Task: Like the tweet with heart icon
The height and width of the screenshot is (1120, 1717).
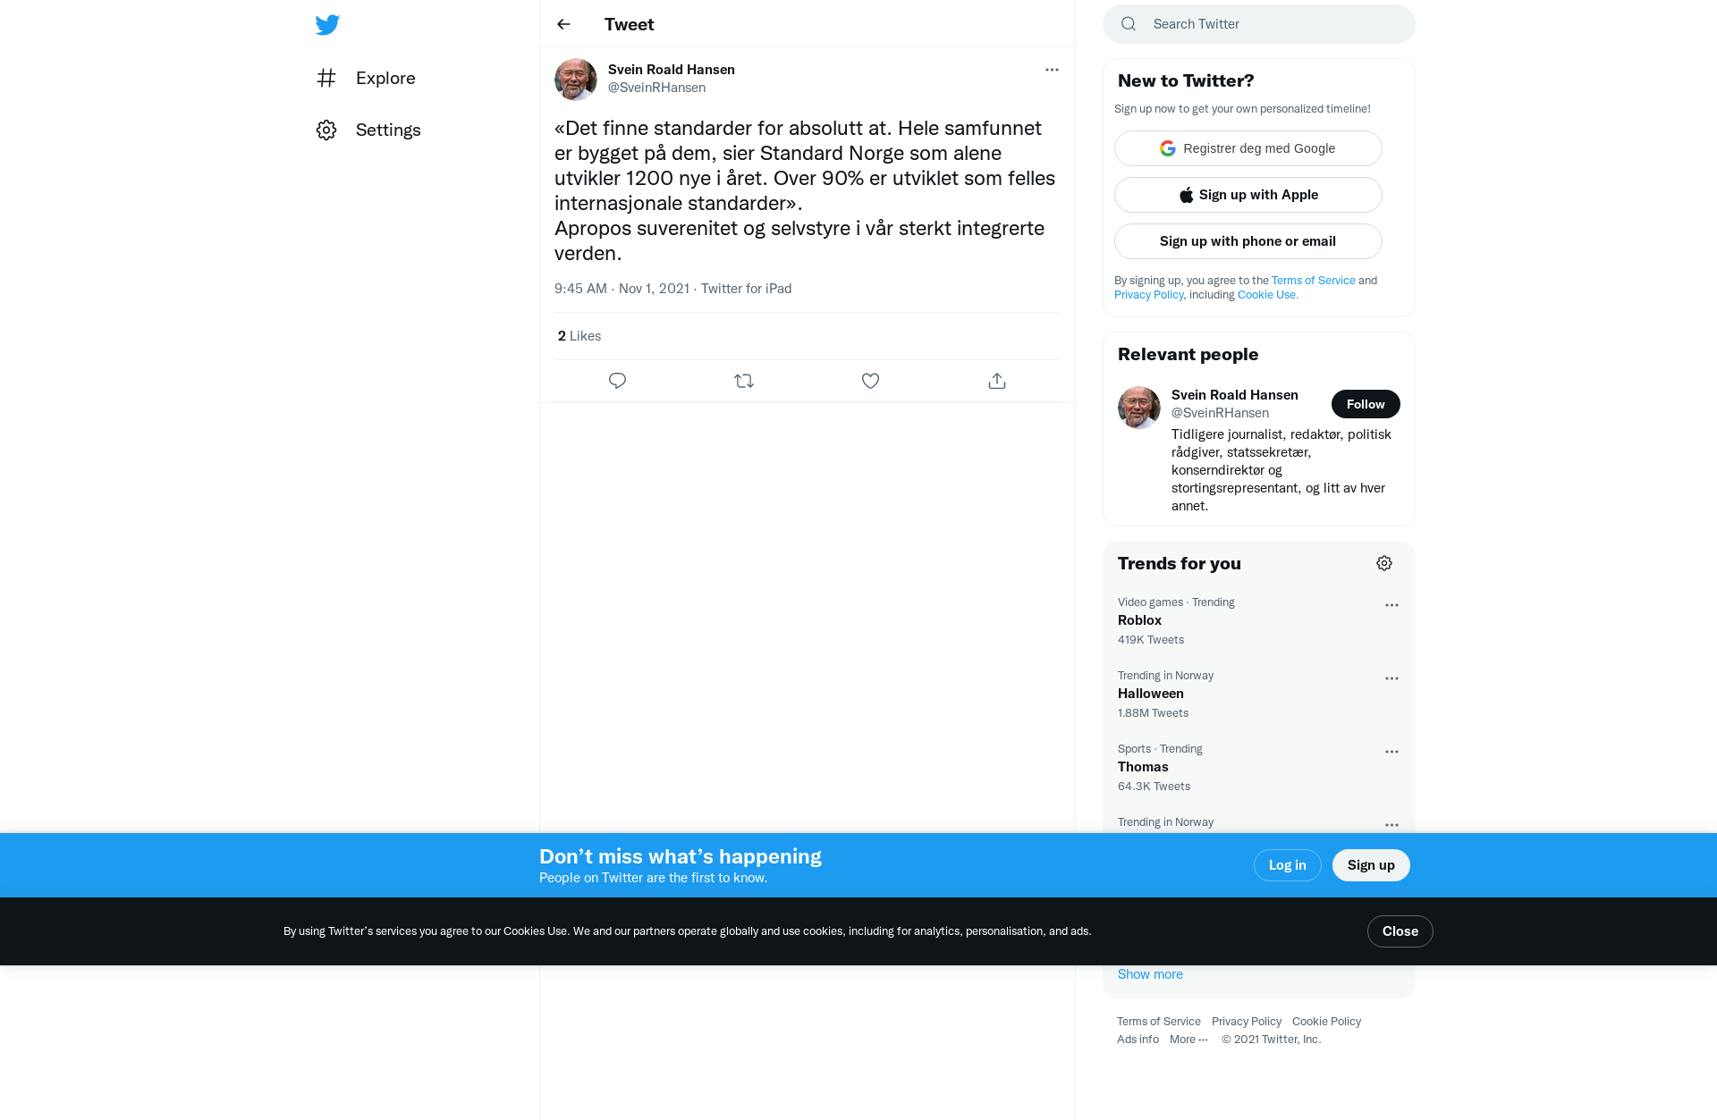Action: [870, 381]
